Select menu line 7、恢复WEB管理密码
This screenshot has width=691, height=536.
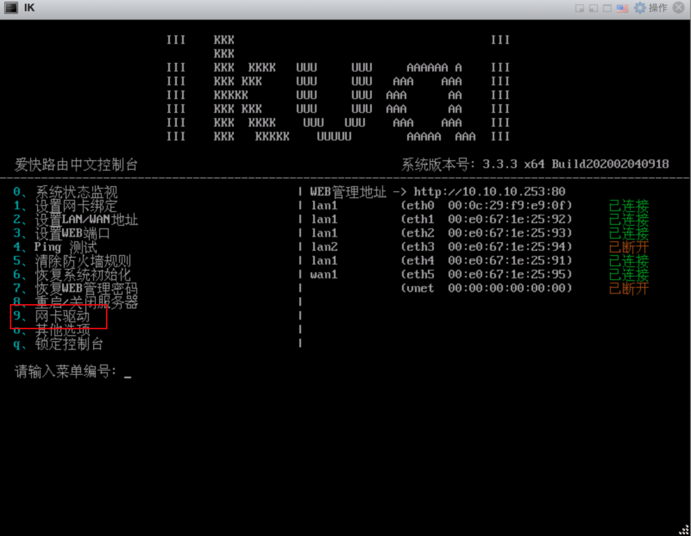point(76,289)
